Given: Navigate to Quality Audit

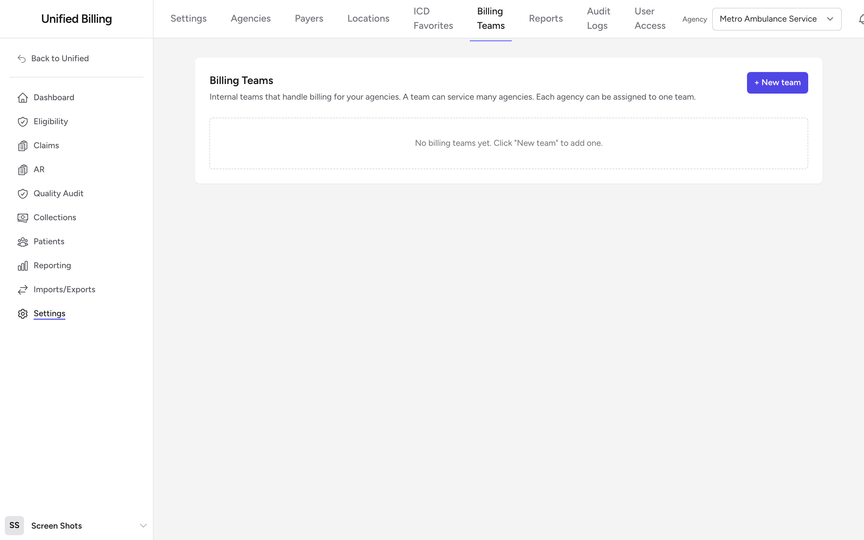Looking at the screenshot, I should [58, 193].
